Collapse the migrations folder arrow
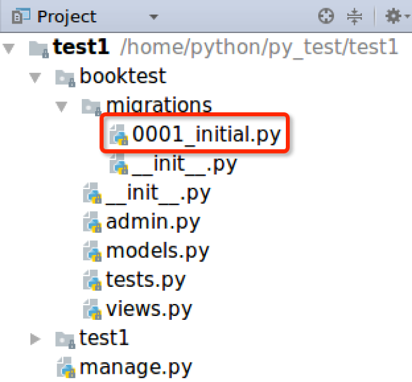This screenshot has width=412, height=382. click(61, 107)
